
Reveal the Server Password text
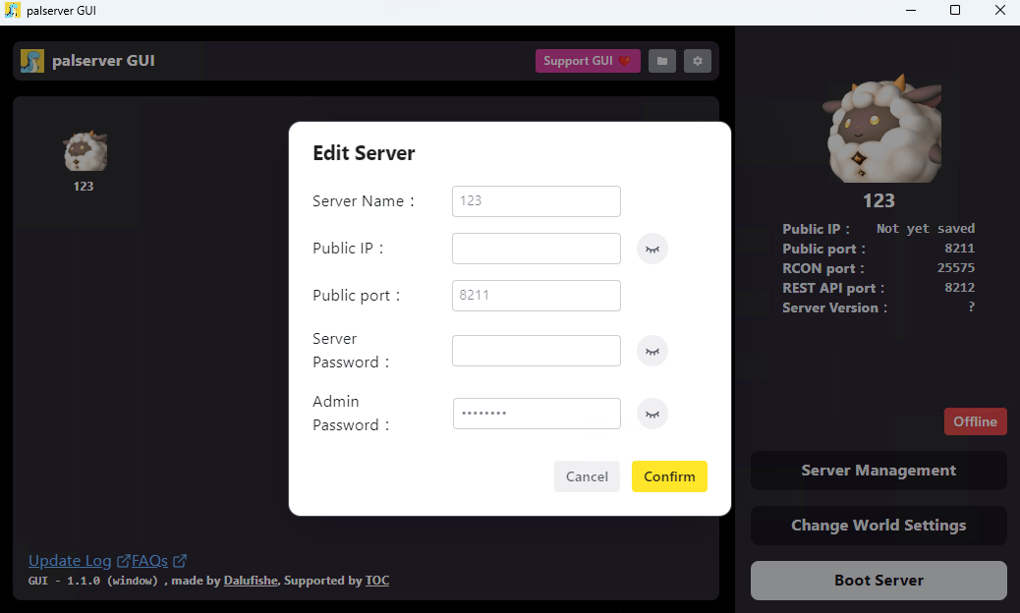coord(652,351)
